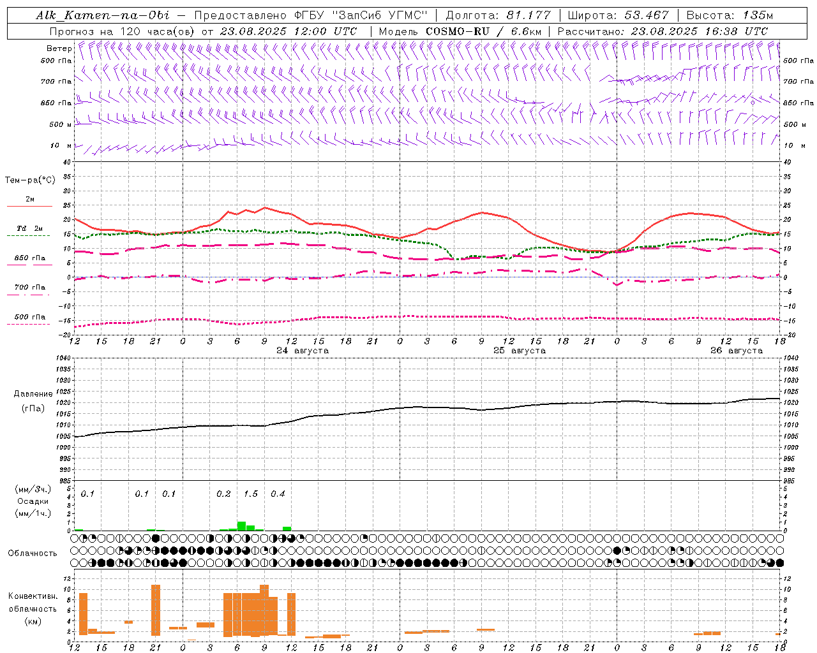Click the "Осадки" precipitation label
The height and width of the screenshot is (653, 817).
(33, 501)
